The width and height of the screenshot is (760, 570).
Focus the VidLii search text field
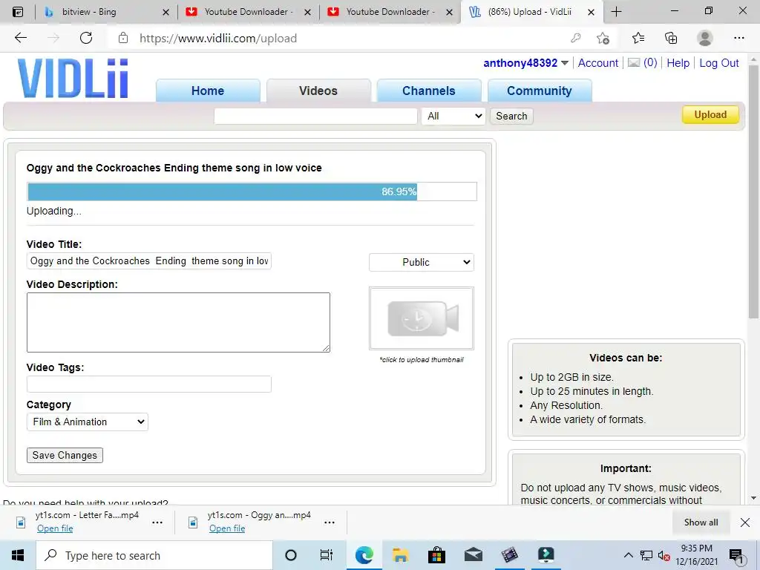pos(315,116)
